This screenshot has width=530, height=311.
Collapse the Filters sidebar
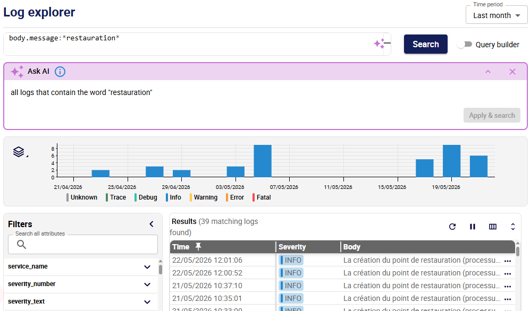click(152, 224)
